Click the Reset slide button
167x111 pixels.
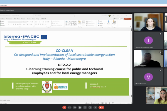[2, 23]
